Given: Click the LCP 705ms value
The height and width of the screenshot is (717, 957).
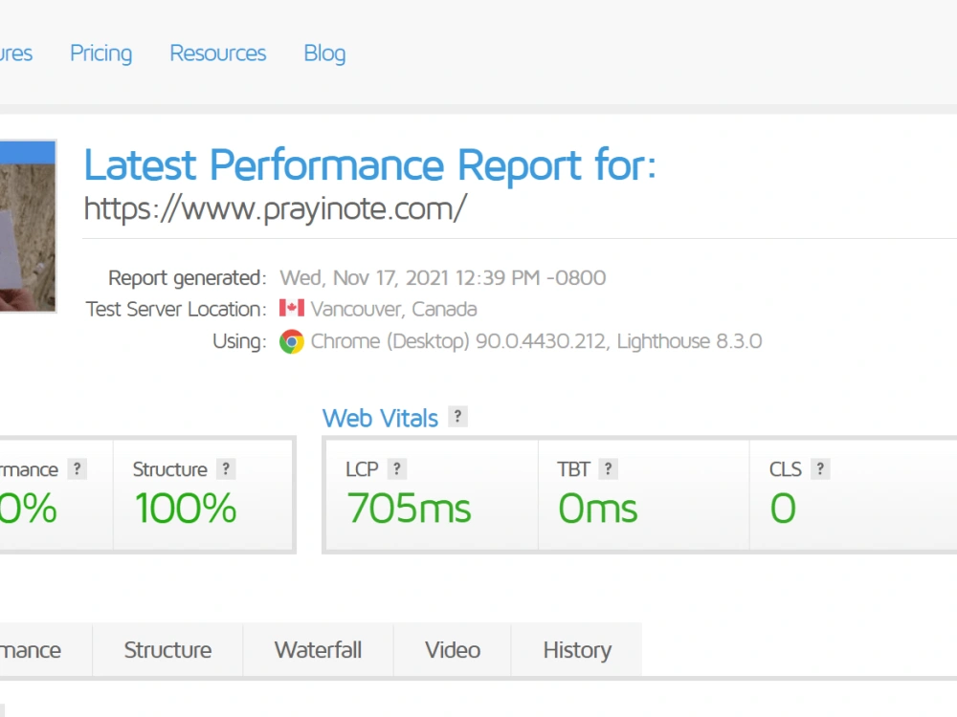Looking at the screenshot, I should coord(409,509).
